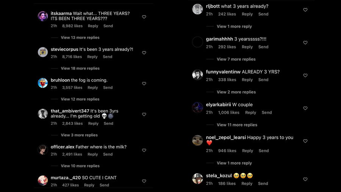The width and height of the screenshot is (341, 192).
Task: Like rljbott's comment heart icon
Action: 305,10
